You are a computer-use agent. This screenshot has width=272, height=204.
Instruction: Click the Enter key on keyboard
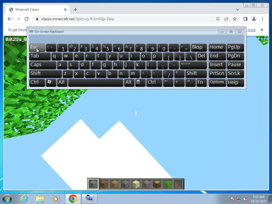point(193,65)
